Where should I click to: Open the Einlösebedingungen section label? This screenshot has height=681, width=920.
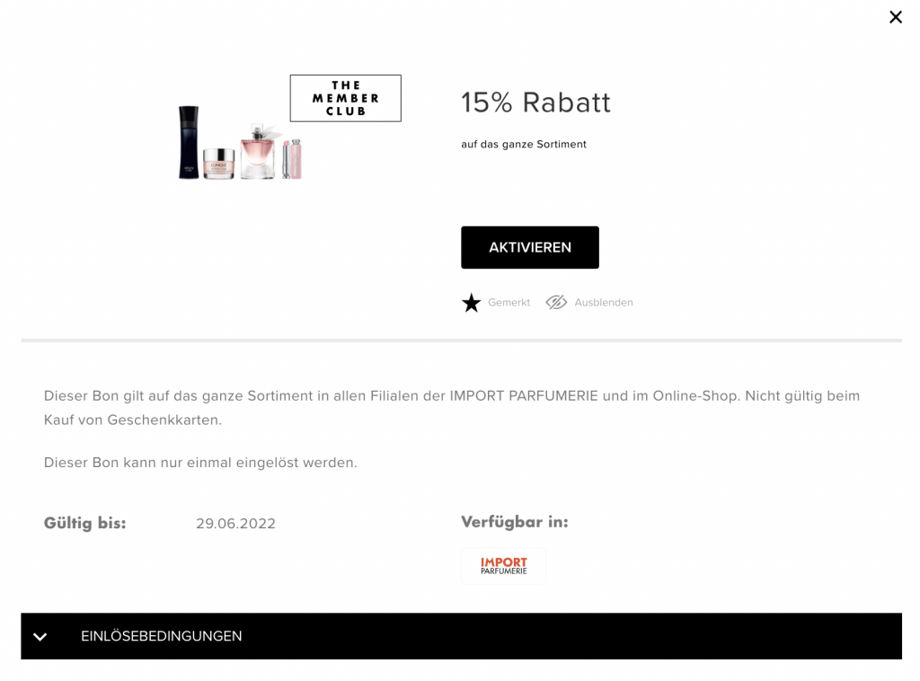tap(162, 636)
